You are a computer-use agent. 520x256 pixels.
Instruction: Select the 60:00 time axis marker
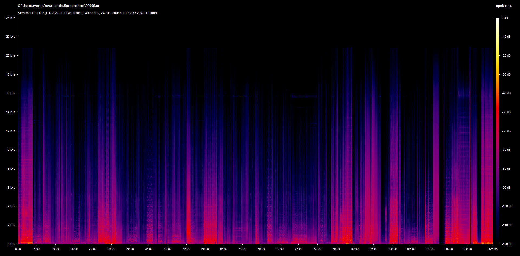(x=242, y=249)
